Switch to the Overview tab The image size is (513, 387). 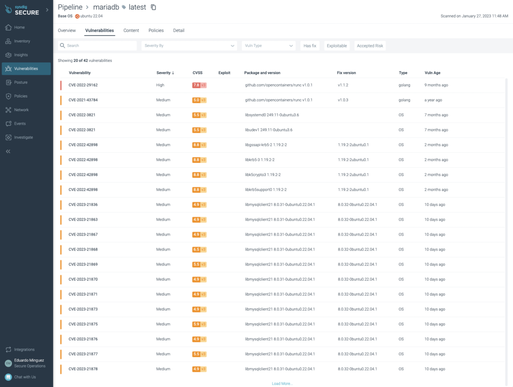click(x=67, y=30)
